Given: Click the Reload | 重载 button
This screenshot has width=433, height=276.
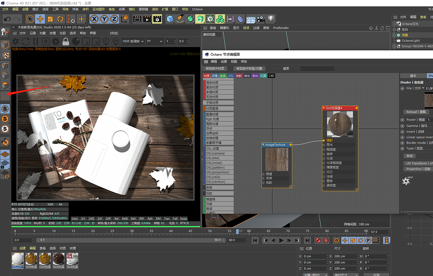Looking at the screenshot, I should coord(416,112).
